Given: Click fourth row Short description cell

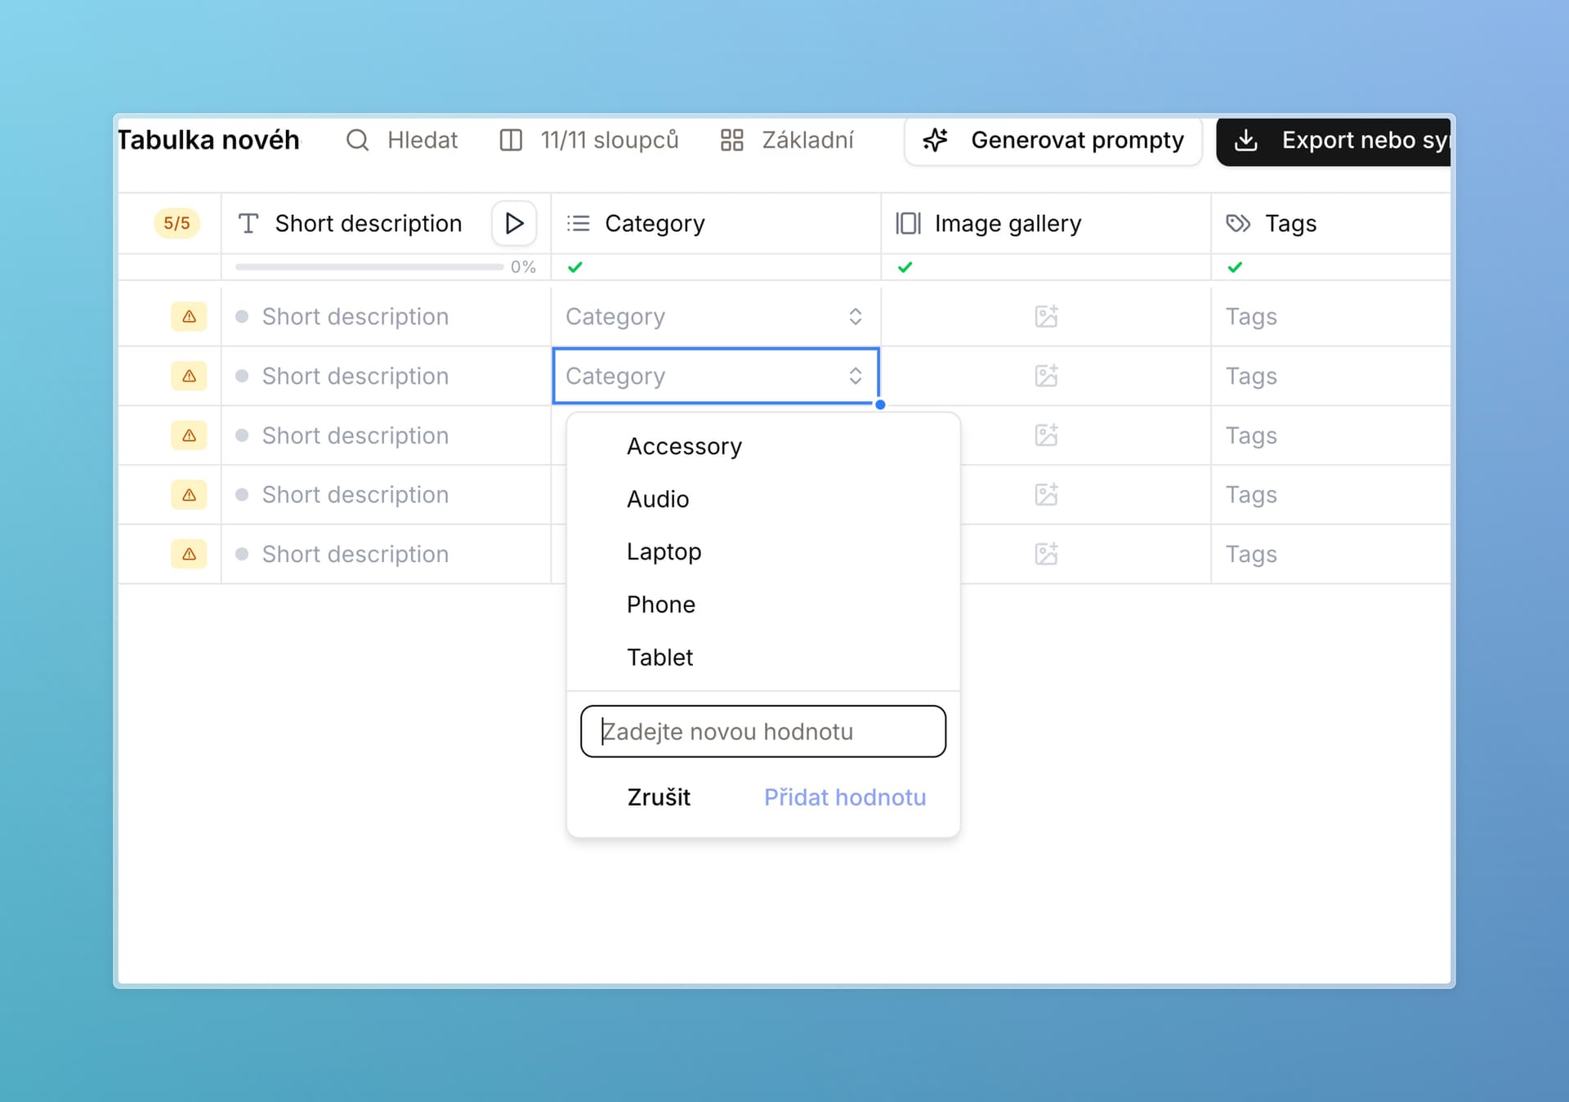Looking at the screenshot, I should tap(386, 495).
